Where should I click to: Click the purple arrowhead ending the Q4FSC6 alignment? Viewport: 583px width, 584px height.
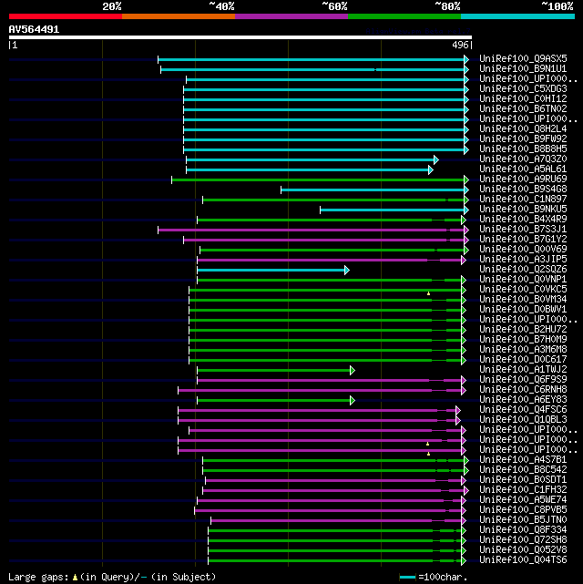click(x=458, y=410)
